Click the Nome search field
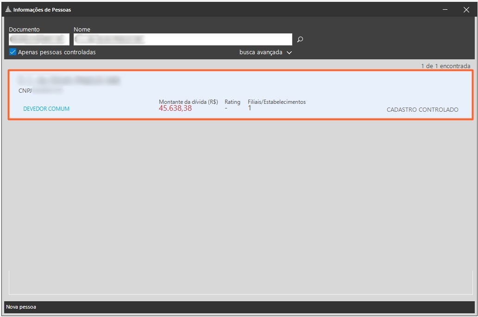 (182, 39)
